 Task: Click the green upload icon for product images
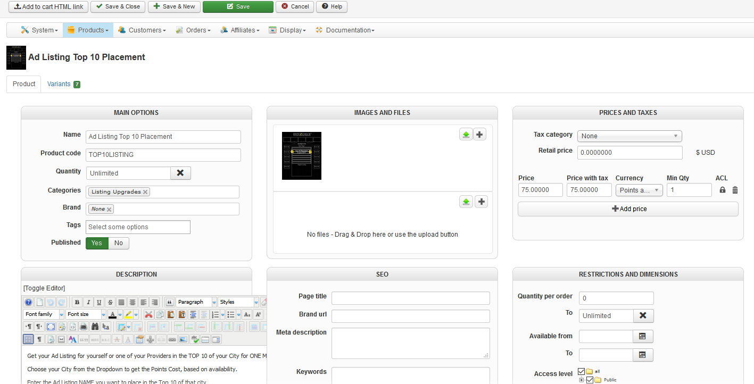point(466,135)
